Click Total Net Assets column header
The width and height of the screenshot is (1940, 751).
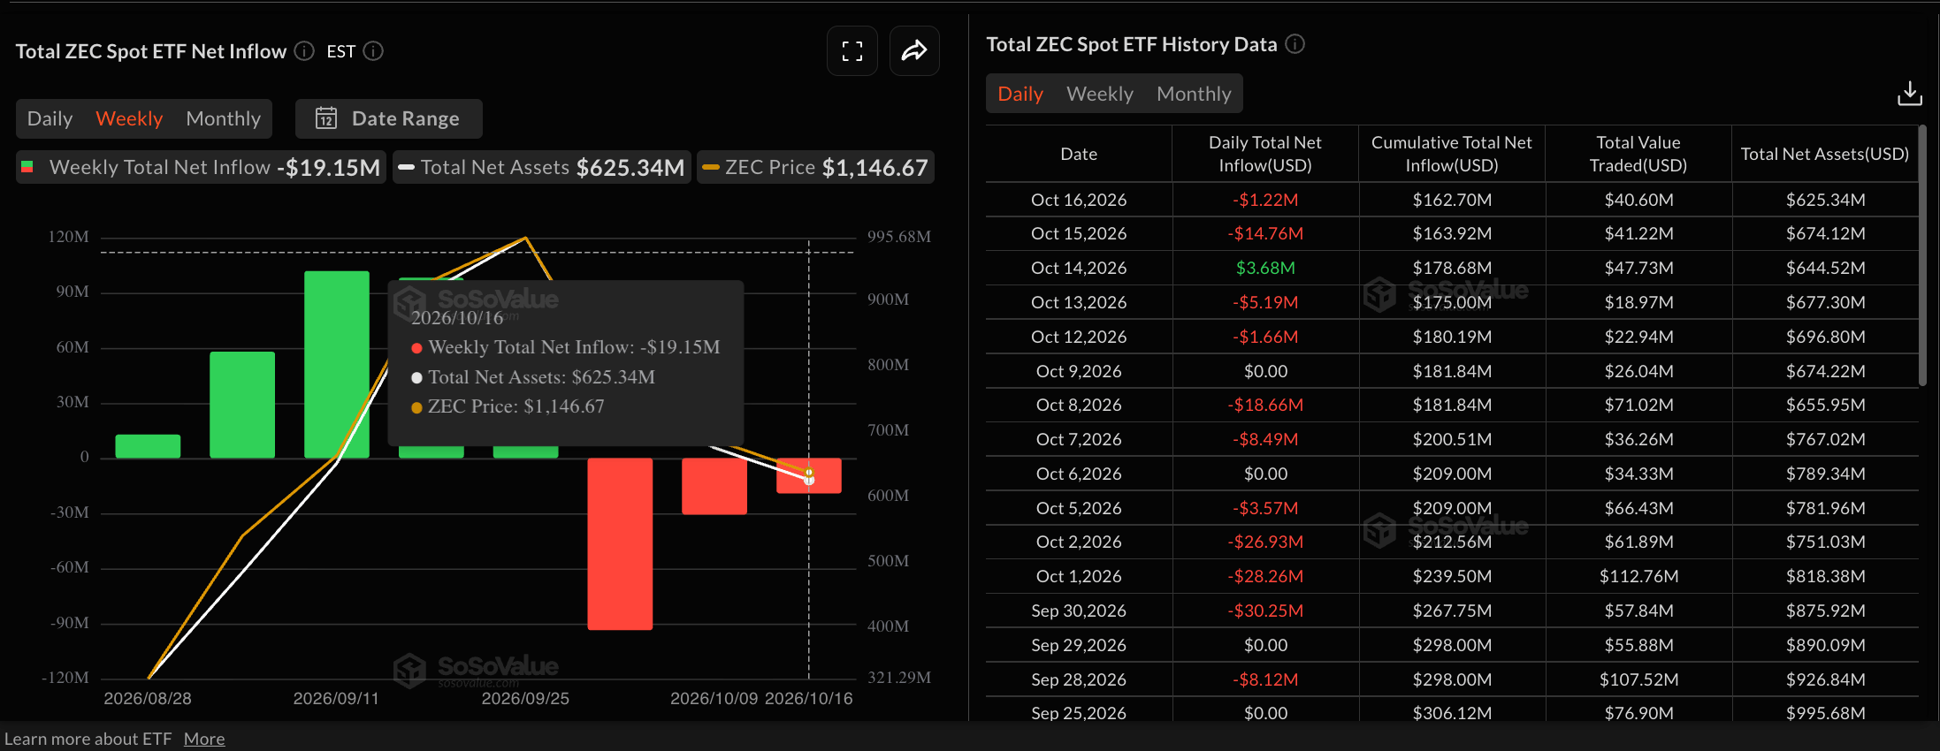(1825, 154)
